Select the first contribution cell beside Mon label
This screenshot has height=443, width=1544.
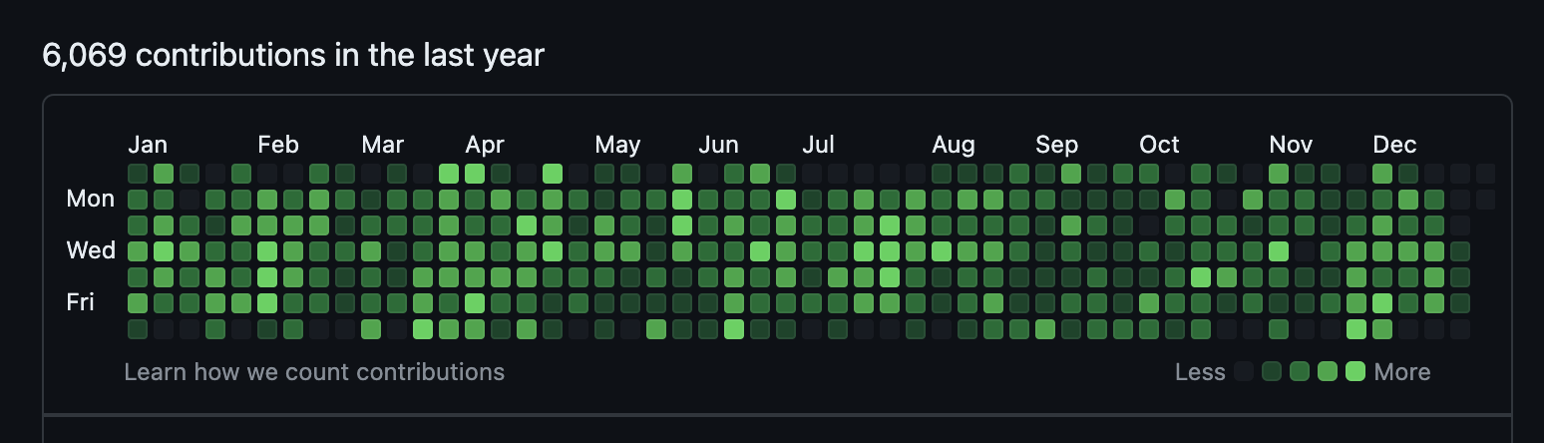(138, 200)
